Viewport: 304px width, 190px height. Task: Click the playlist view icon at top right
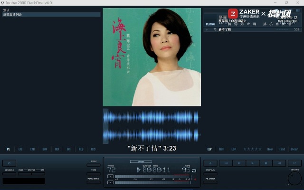point(298,10)
